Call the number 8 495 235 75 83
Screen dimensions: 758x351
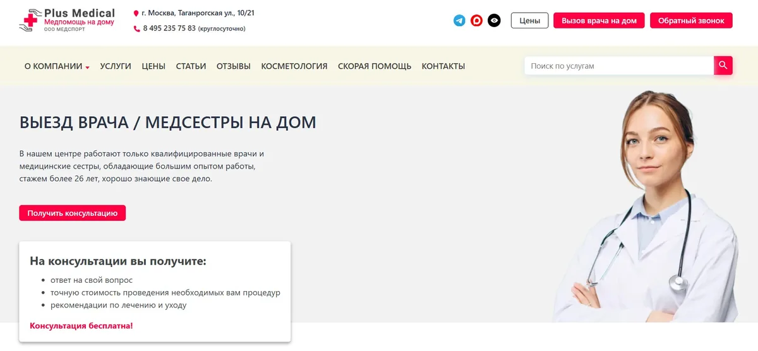169,28
